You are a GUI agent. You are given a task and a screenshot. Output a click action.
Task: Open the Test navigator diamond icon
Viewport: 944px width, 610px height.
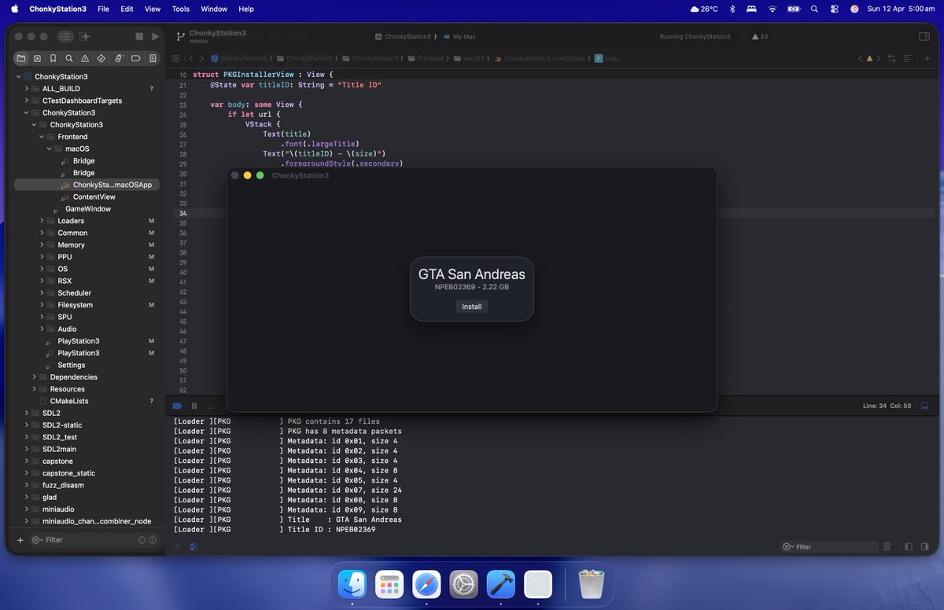[102, 58]
